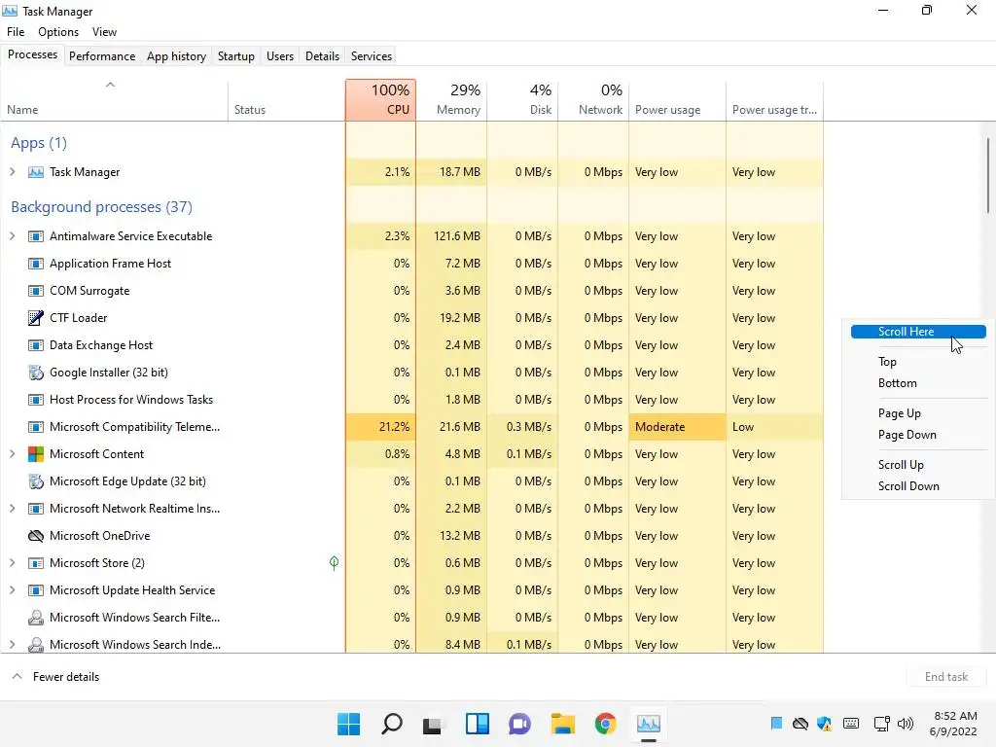Viewport: 996px width, 747px height.
Task: Click the vertical scrollbar thumb
Action: [x=988, y=175]
